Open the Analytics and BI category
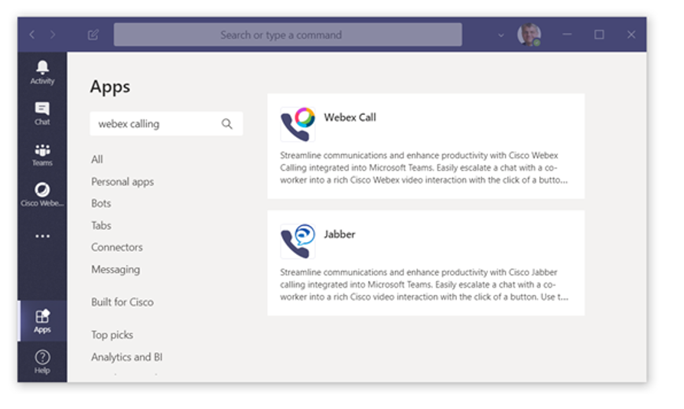This screenshot has width=684, height=409. [x=127, y=357]
